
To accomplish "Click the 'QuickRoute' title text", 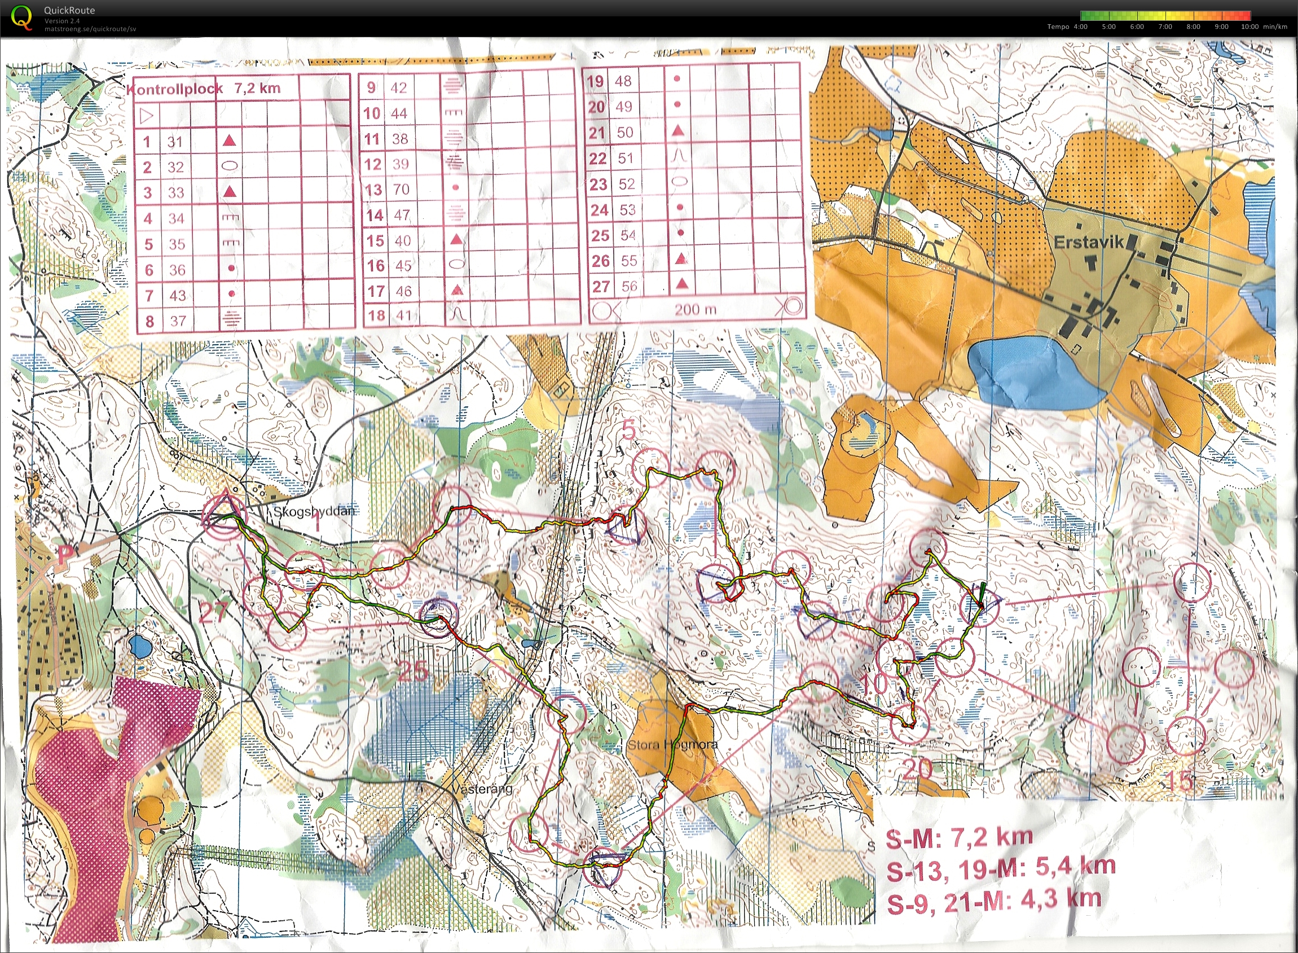I will click(69, 10).
